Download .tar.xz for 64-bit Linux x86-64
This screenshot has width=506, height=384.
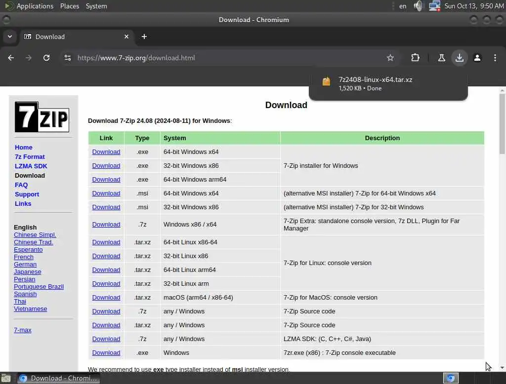point(106,242)
